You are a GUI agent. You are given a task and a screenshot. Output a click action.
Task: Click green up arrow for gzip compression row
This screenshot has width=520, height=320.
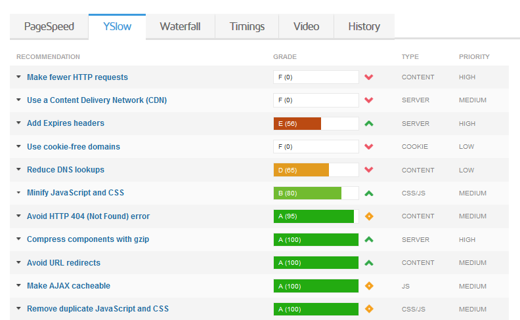coord(369,239)
